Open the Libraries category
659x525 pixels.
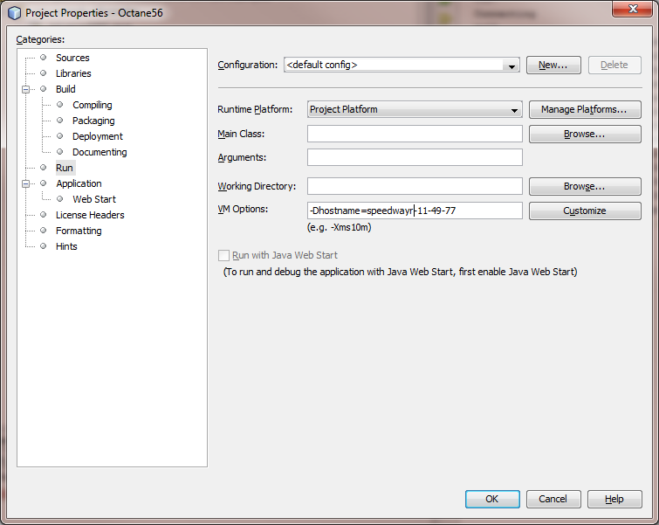tap(73, 73)
